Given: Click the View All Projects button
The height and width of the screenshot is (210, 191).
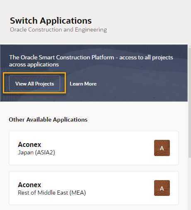Looking at the screenshot, I should coord(34,83).
